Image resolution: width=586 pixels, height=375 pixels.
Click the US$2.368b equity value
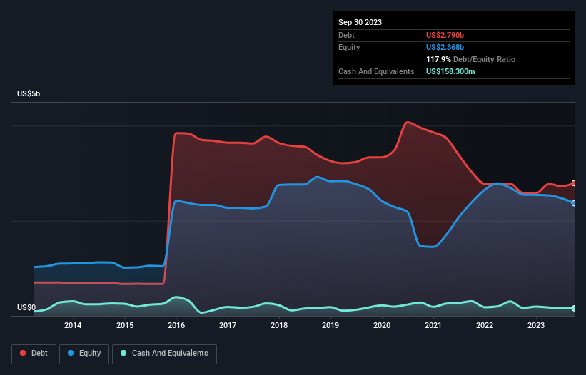click(445, 47)
